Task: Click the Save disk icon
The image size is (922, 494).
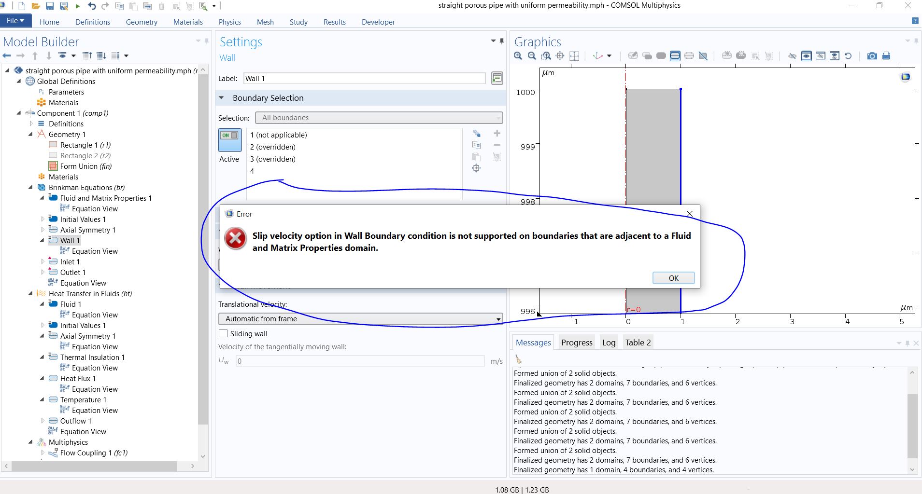Action: [x=49, y=6]
